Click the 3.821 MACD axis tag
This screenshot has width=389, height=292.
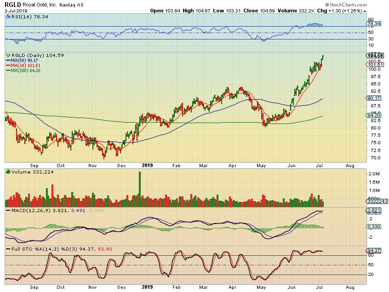374,210
